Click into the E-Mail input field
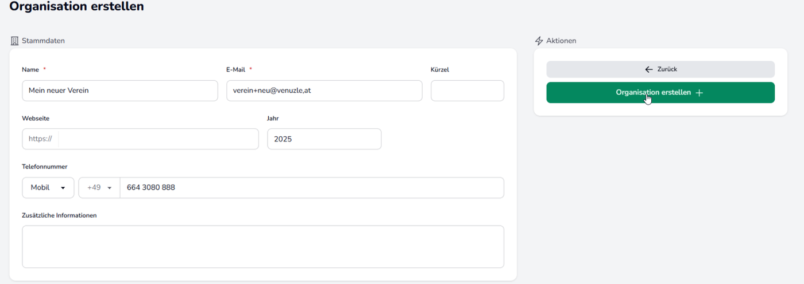This screenshot has width=804, height=284. click(x=324, y=90)
